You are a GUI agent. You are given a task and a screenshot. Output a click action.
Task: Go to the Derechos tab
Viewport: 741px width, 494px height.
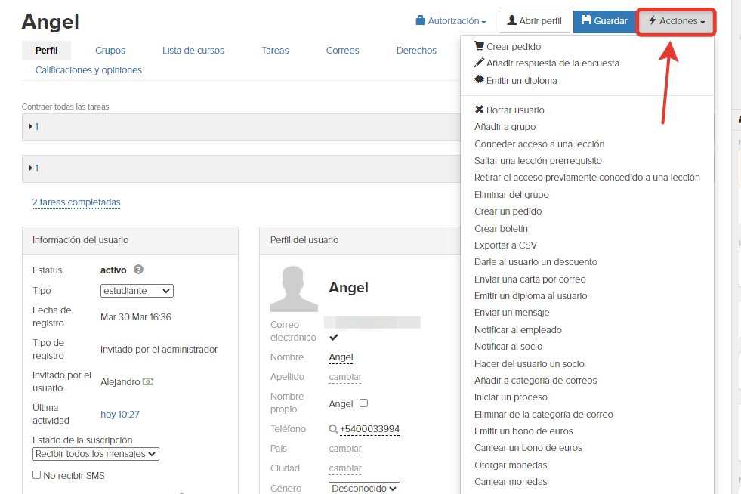pos(416,50)
